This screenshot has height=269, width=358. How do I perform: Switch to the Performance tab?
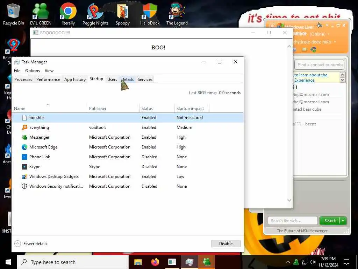tap(48, 80)
